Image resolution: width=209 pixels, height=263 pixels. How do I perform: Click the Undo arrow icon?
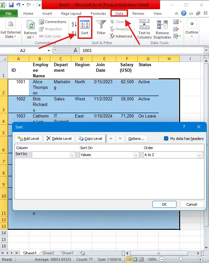(18, 5)
